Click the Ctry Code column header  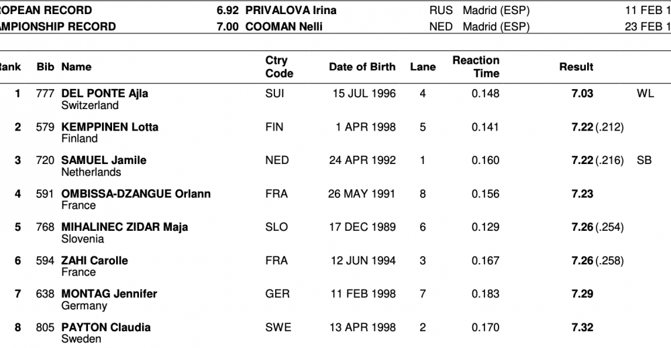tap(279, 67)
